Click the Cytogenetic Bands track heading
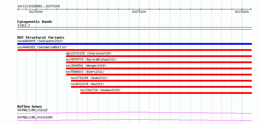This screenshot has width=260, height=124. click(x=35, y=22)
